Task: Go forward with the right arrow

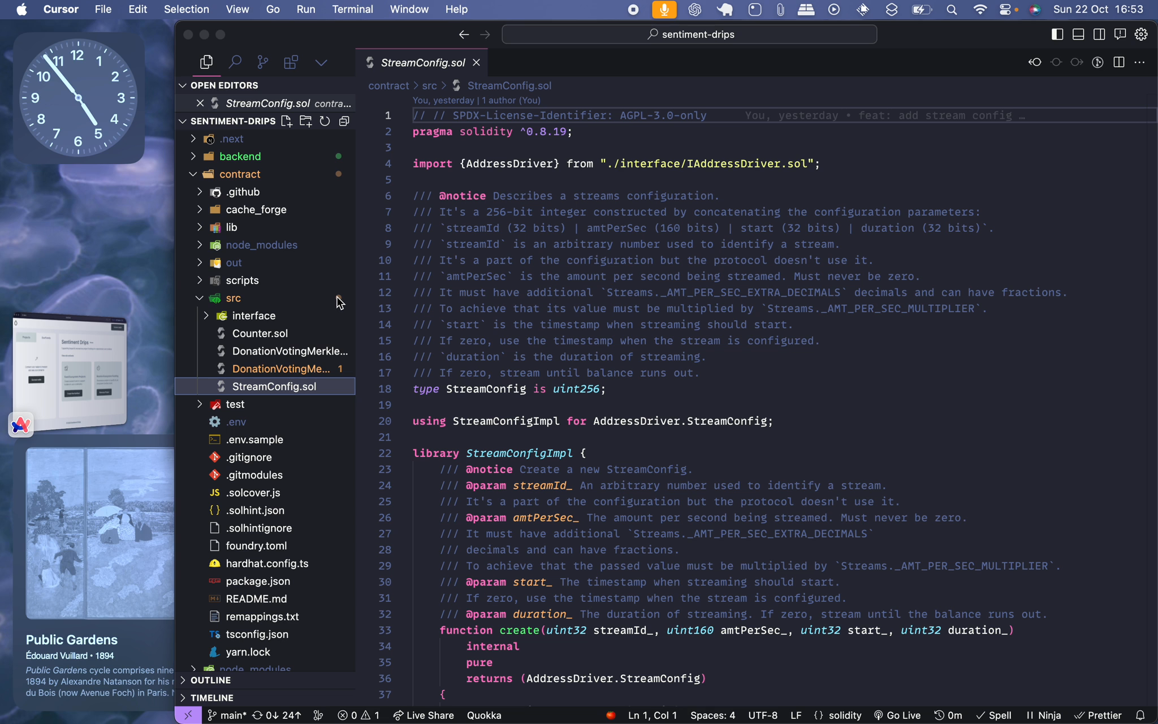Action: [485, 35]
